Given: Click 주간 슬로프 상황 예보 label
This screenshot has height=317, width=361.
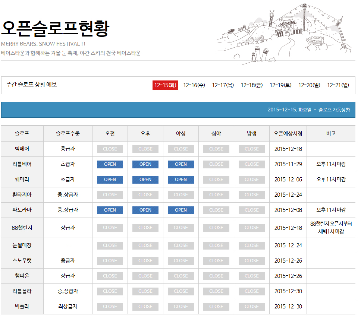Looking at the screenshot, I should [31, 85].
